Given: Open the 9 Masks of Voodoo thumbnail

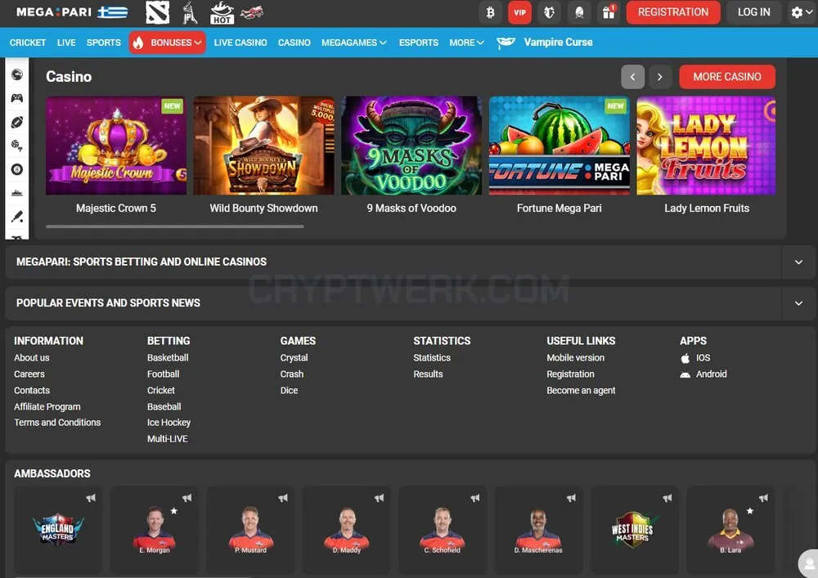Looking at the screenshot, I should coord(411,146).
